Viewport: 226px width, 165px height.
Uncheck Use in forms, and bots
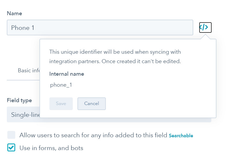point(11,147)
